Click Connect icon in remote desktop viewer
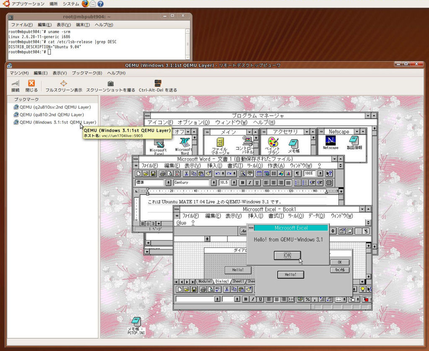Viewport: 429px width, 351px height. (16, 86)
